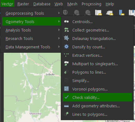Choose Voronoi polygons... menu entry
The width and height of the screenshot is (135, 122).
pos(97,89)
